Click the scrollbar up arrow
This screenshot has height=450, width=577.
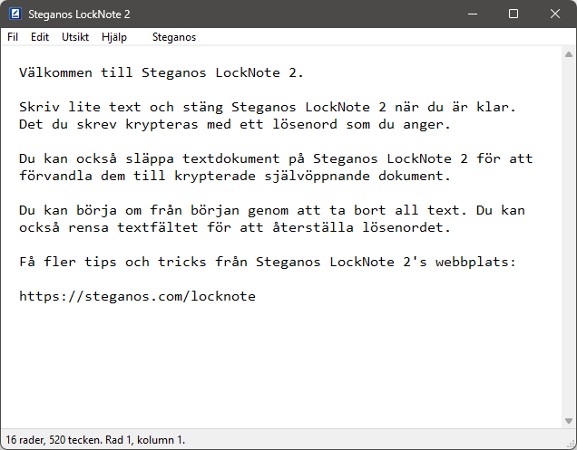[569, 54]
